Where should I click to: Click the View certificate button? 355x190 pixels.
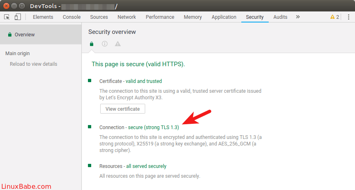(122, 109)
